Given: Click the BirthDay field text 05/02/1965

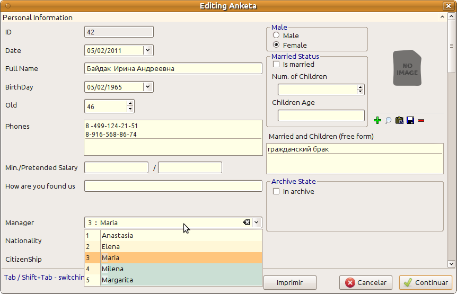Looking at the screenshot, I should (x=104, y=87).
